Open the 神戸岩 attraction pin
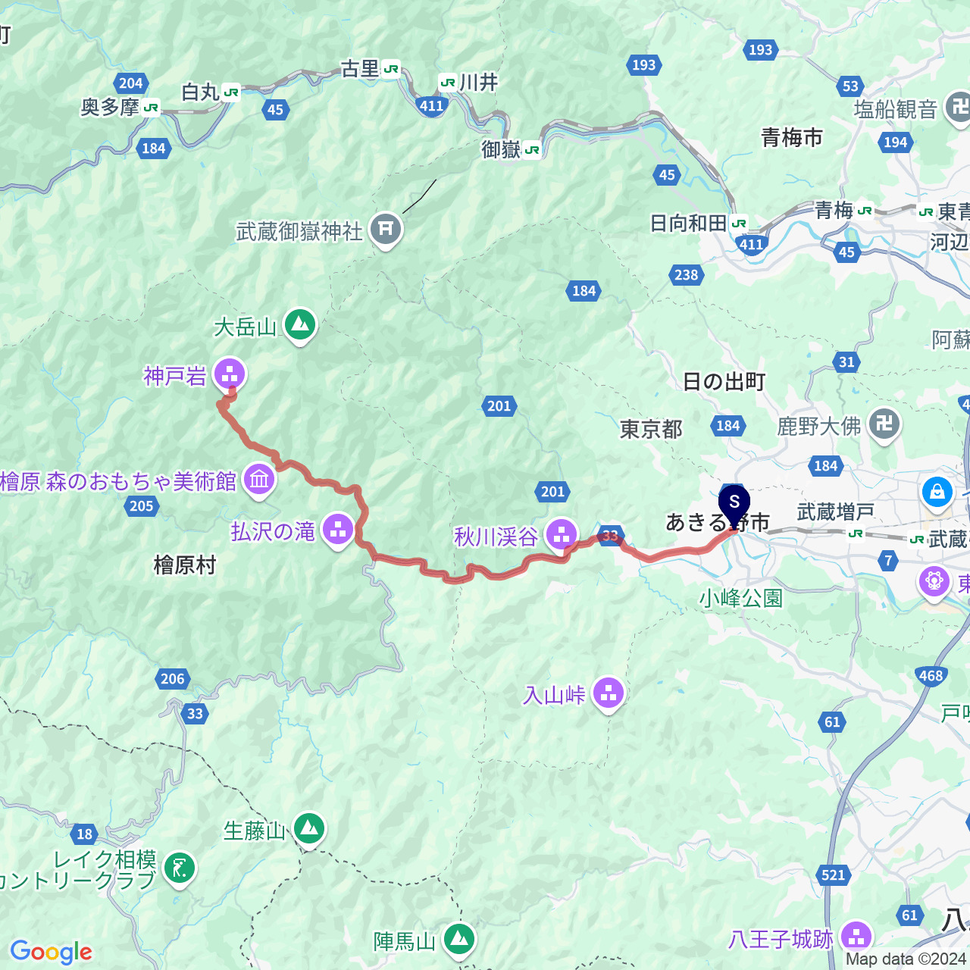Viewport: 970px width, 970px height. coord(230,374)
